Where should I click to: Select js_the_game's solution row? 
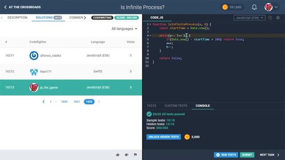click(71, 88)
